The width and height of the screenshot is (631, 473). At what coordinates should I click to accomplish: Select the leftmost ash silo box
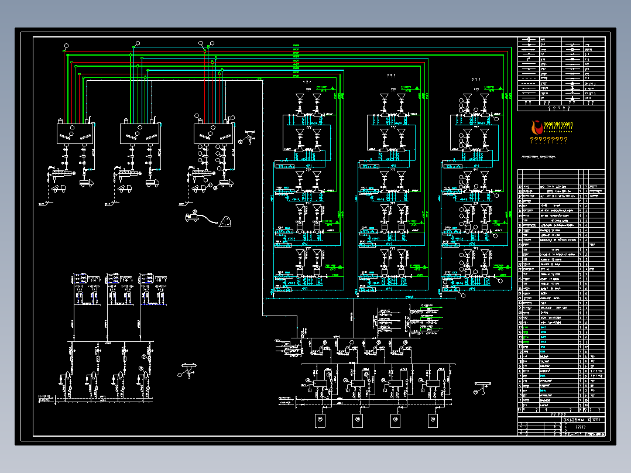click(76, 133)
